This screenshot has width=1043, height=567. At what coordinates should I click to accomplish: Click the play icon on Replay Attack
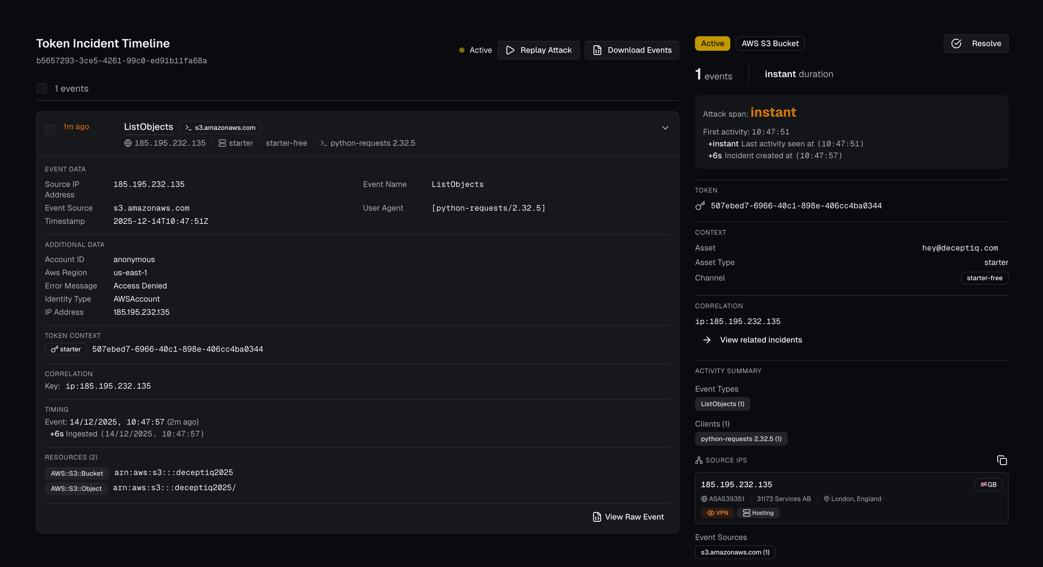pyautogui.click(x=511, y=50)
